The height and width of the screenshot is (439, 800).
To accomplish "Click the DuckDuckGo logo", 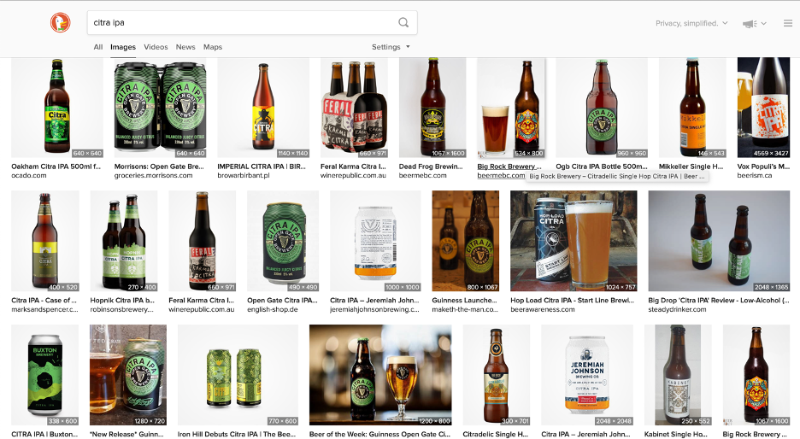I will [60, 22].
